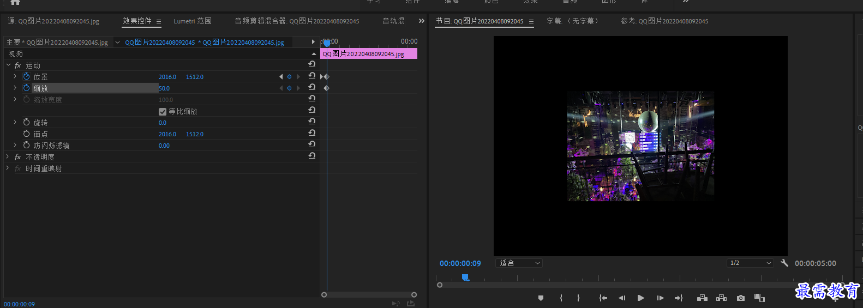Add a marker in program monitor

point(541,298)
